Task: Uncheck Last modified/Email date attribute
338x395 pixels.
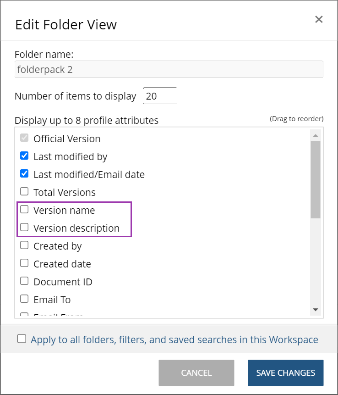Action: coord(25,174)
